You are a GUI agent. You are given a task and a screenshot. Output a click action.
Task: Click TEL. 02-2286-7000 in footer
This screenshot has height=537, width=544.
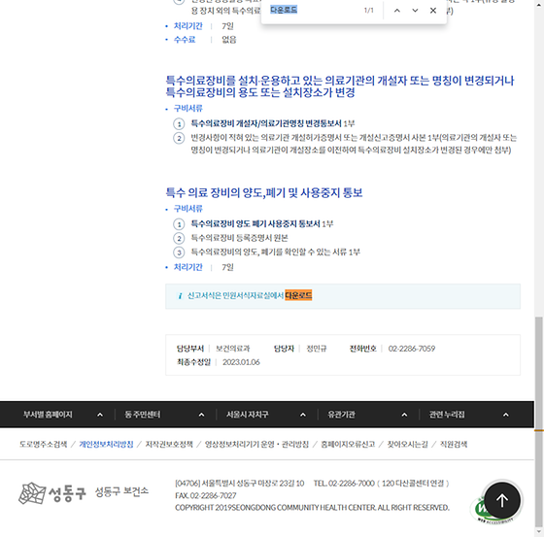[344, 484]
